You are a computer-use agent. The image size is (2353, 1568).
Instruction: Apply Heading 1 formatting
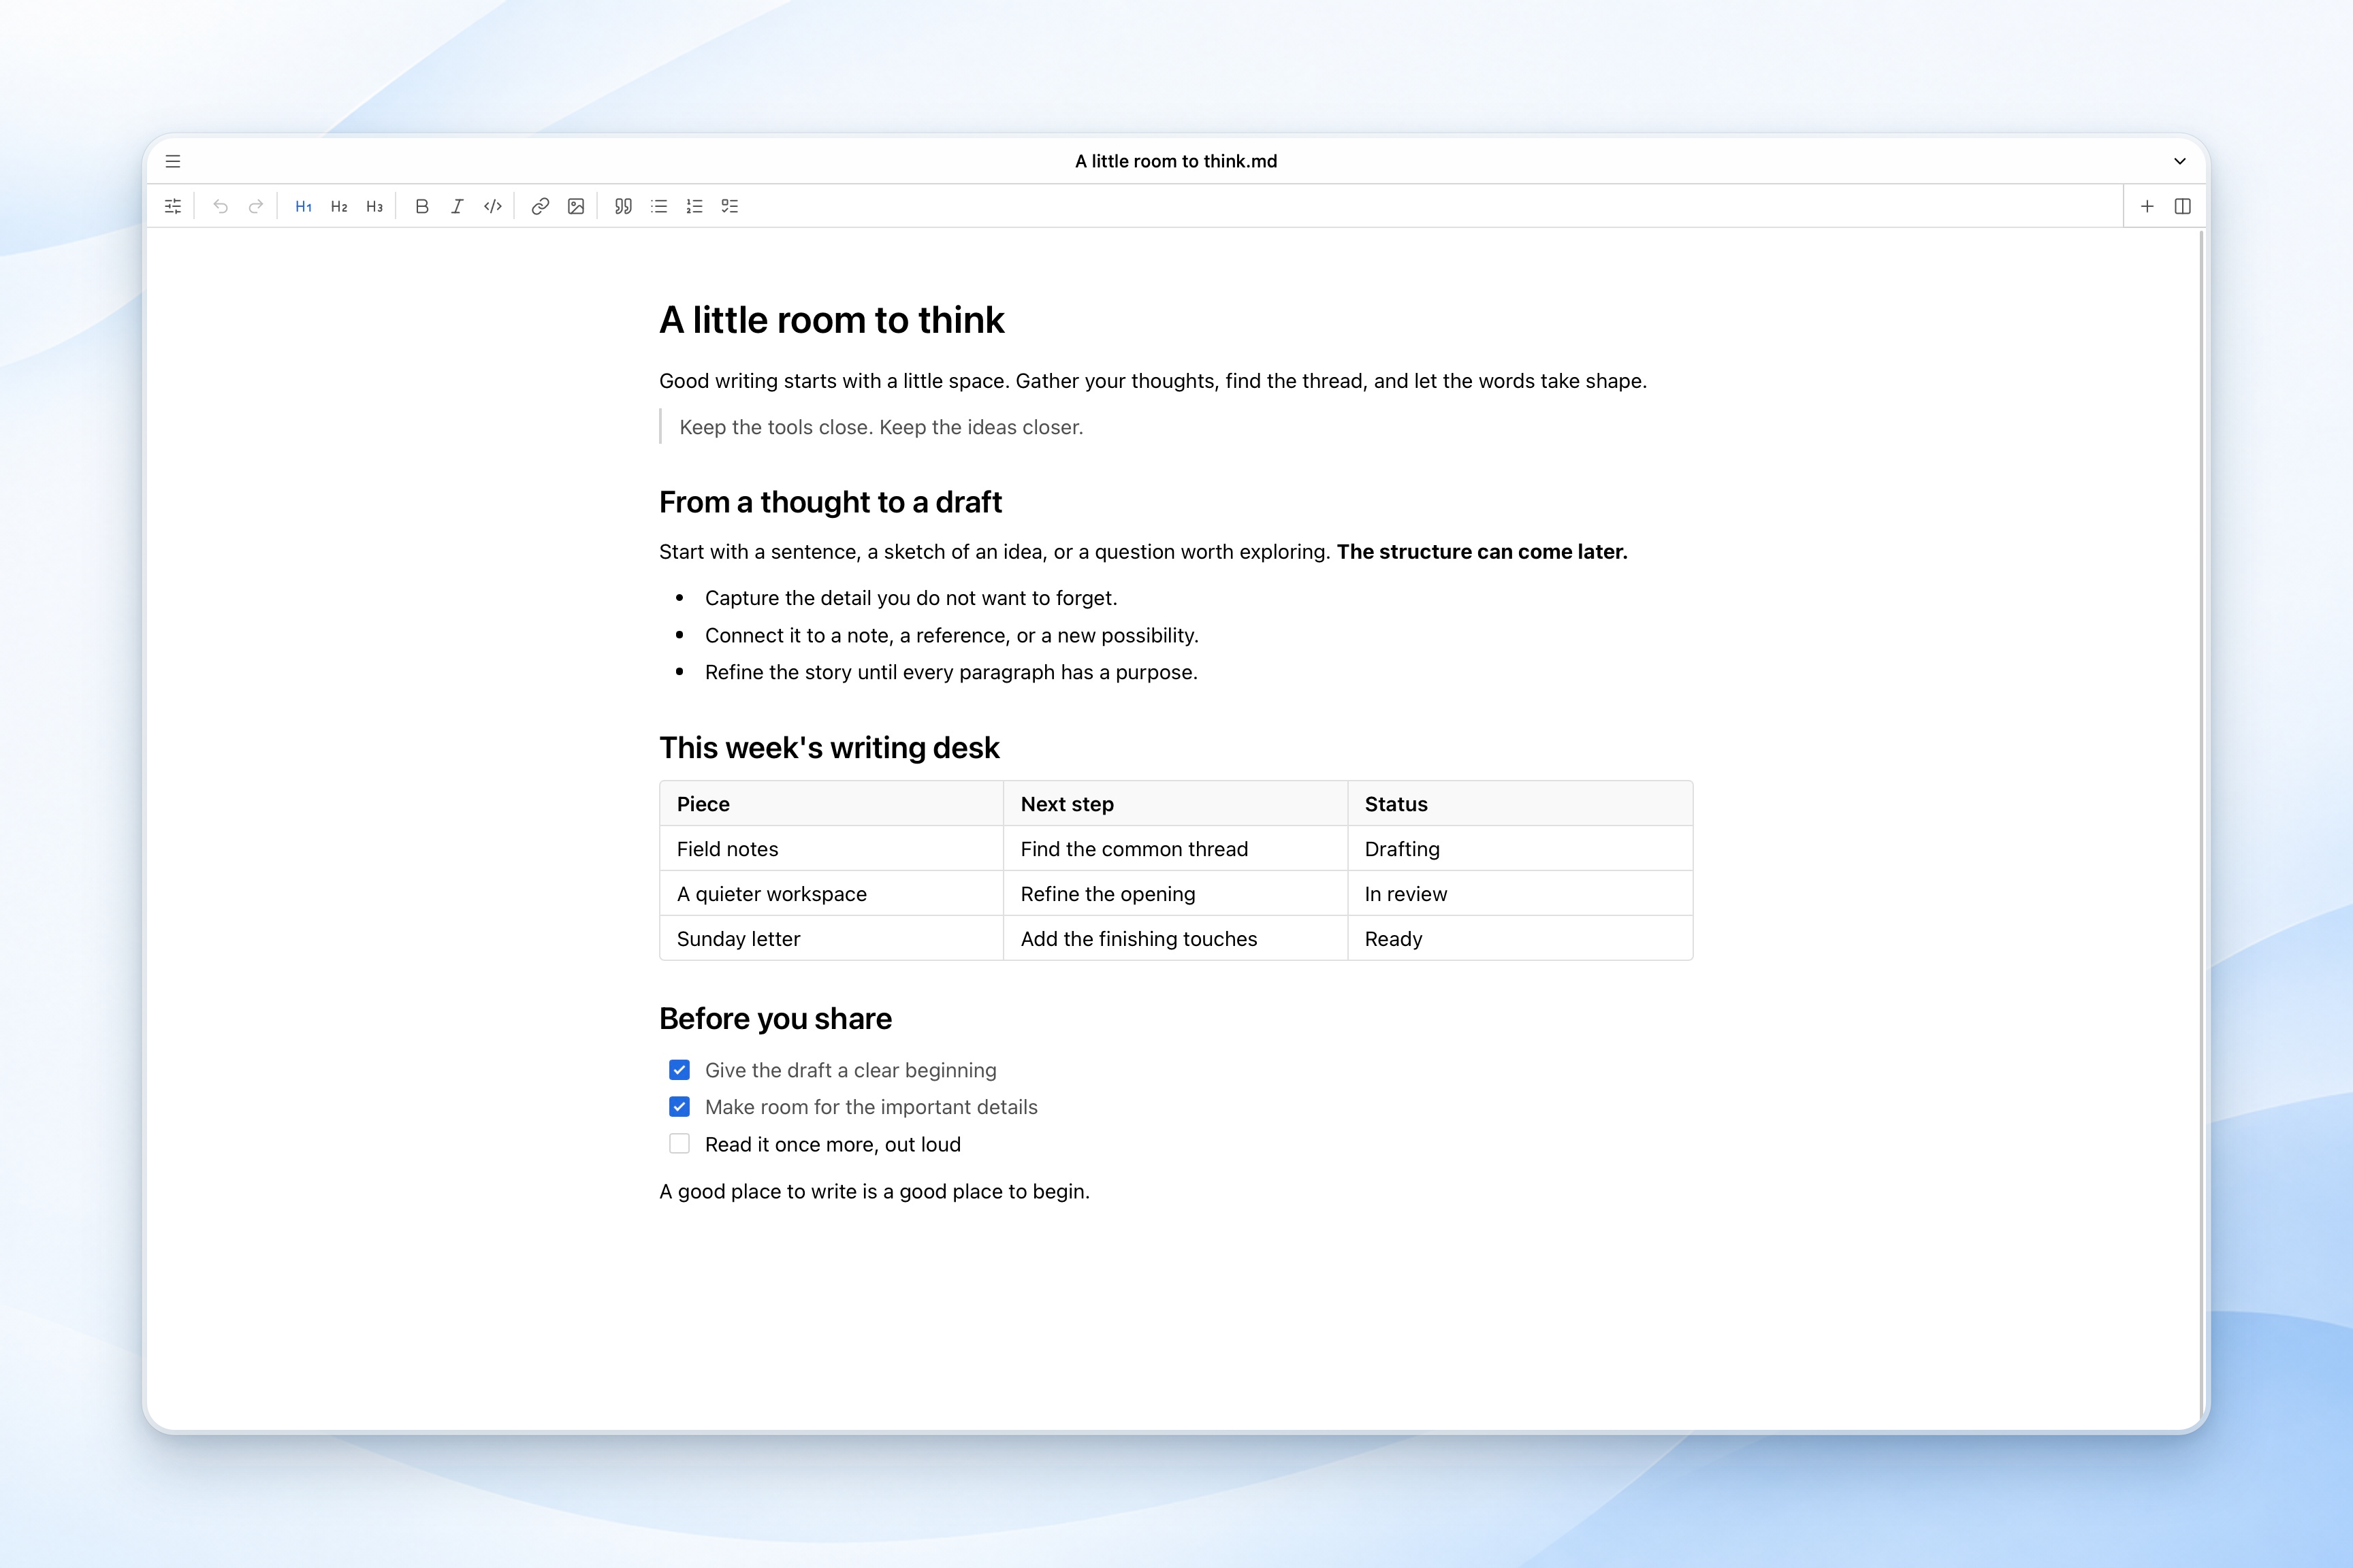[303, 206]
